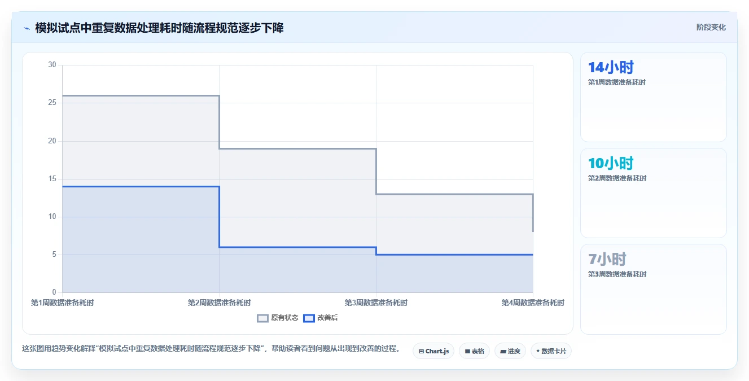Click the 第2周数据准备耗时 axis label
The image size is (749, 381).
tap(219, 303)
